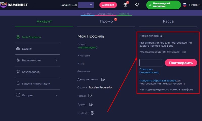The width and height of the screenshot is (202, 121).
Task: Click the Подтвердить button
Action: coord(181,63)
